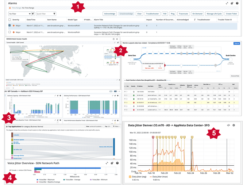243x185 pixels.
Task: Open Alarms panel settings gear
Action: [232, 3]
